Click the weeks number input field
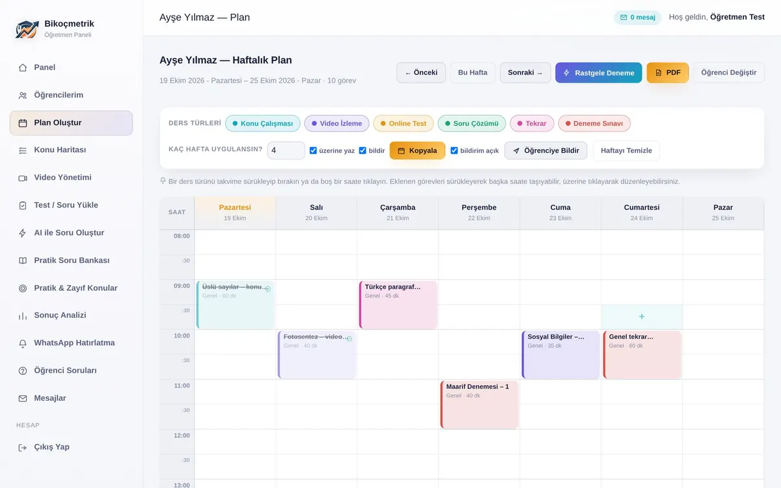The width and height of the screenshot is (781, 488). (x=286, y=150)
